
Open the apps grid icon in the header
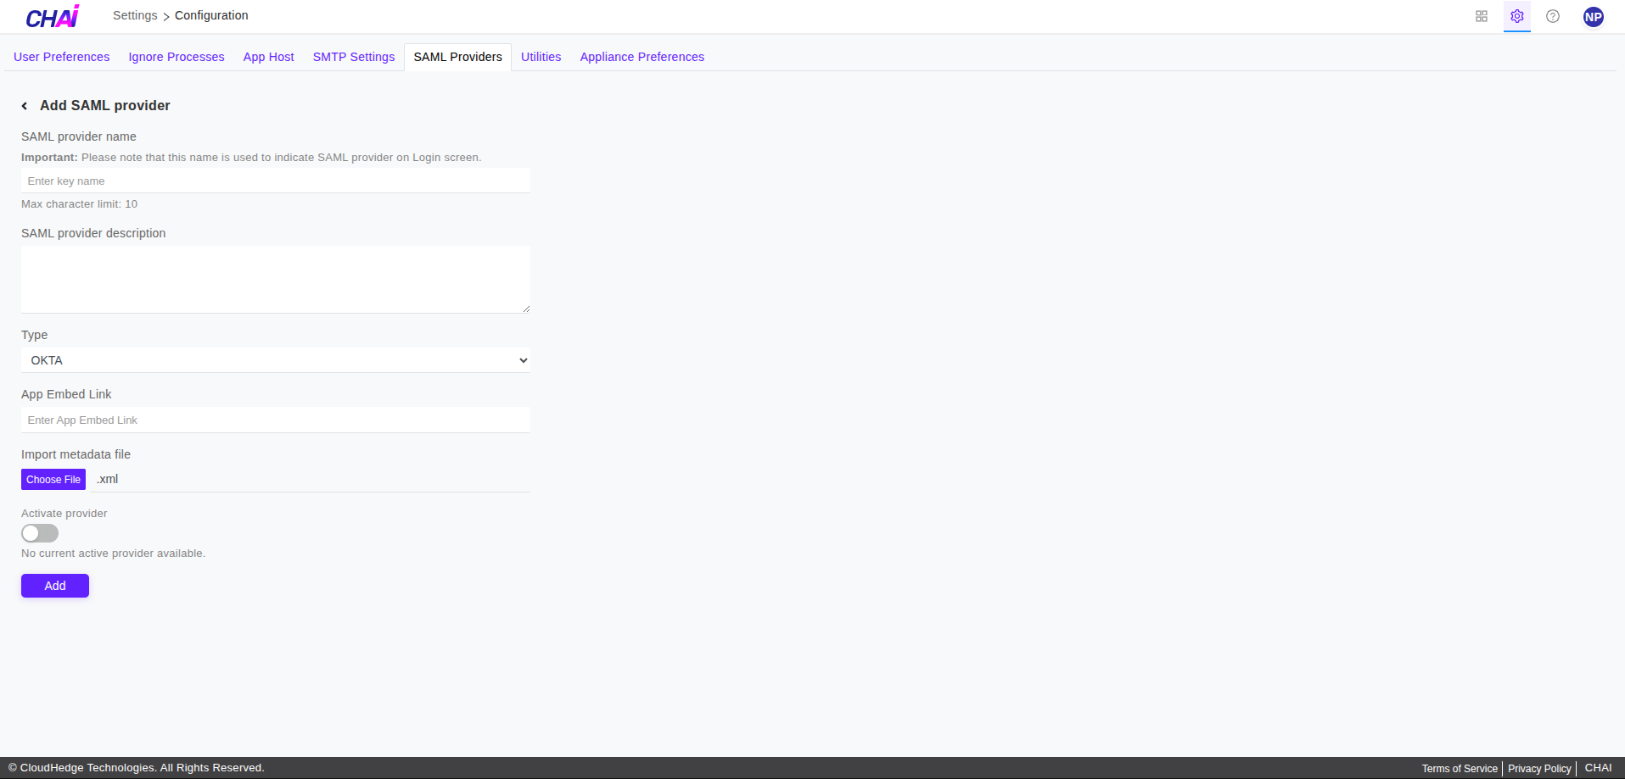tap(1481, 15)
